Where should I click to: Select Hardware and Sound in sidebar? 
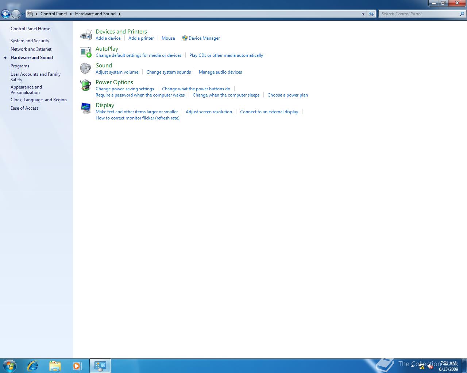[x=32, y=58]
